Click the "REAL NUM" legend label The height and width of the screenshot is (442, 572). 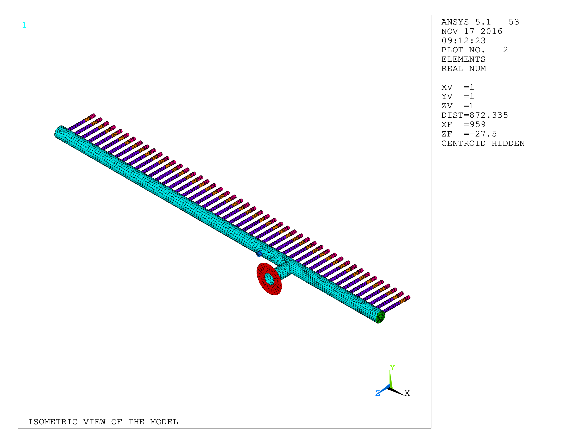(x=464, y=69)
